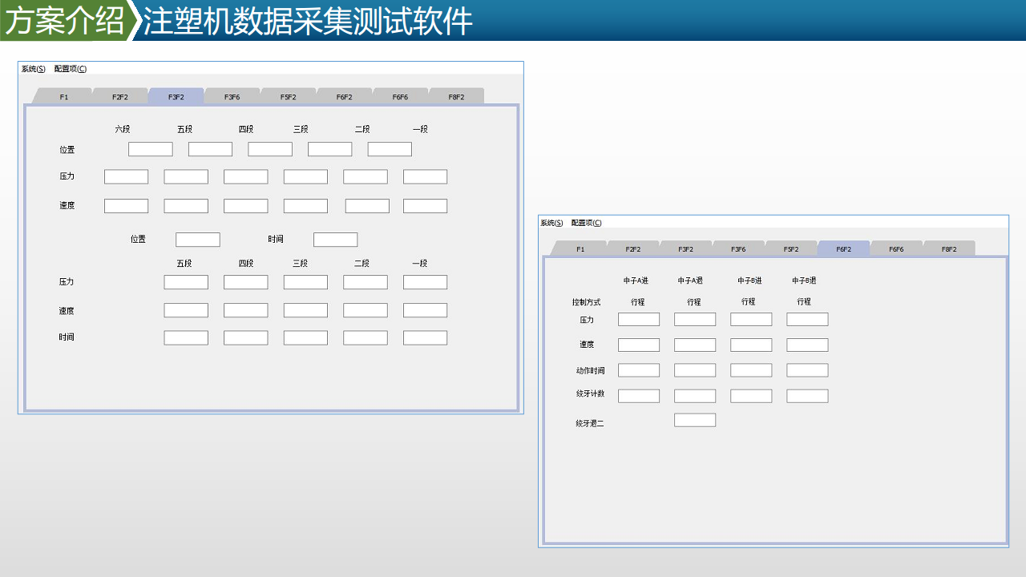Focus 动作时间 field under 中子B退

coord(807,370)
